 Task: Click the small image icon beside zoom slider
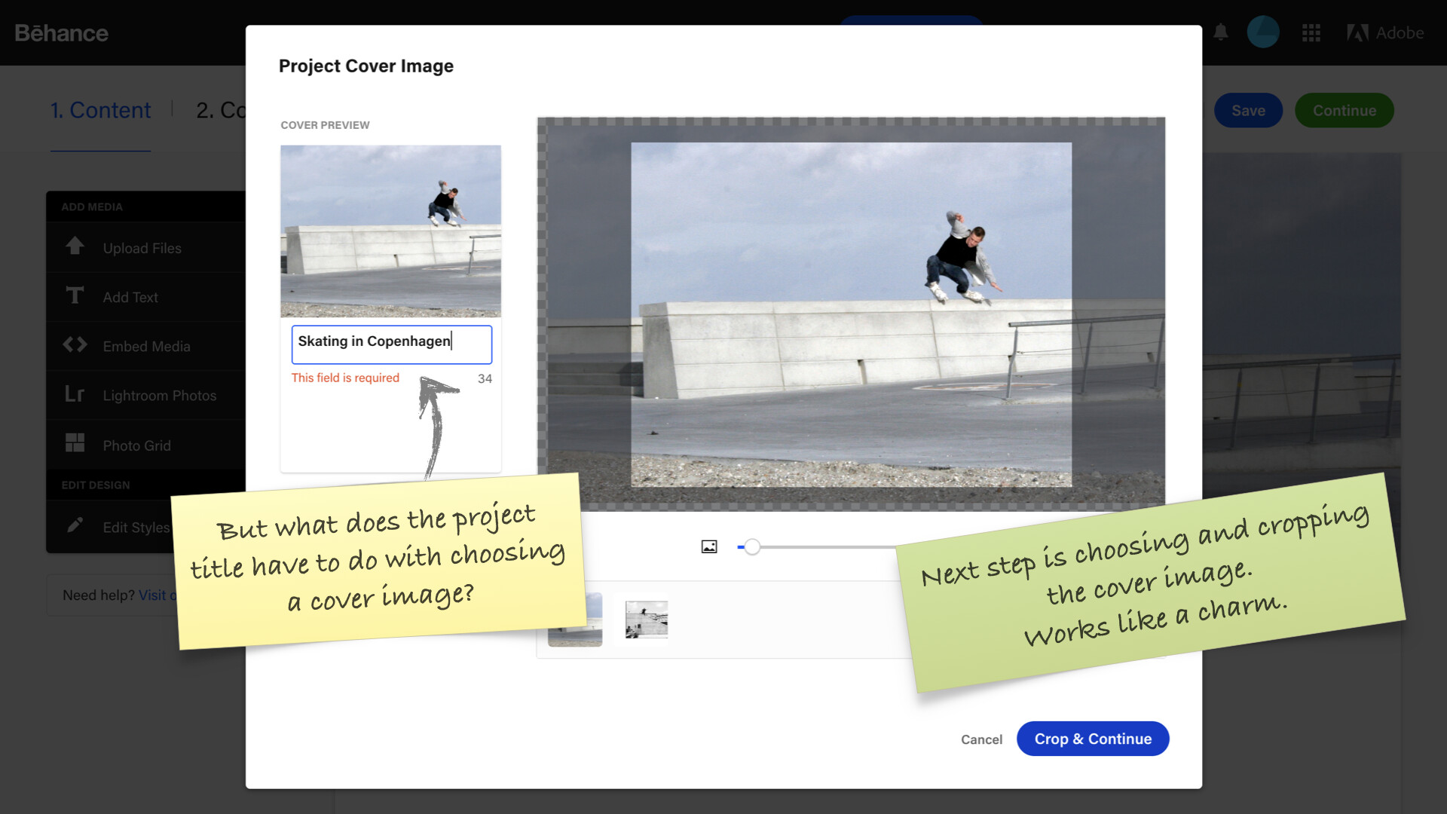tap(709, 547)
